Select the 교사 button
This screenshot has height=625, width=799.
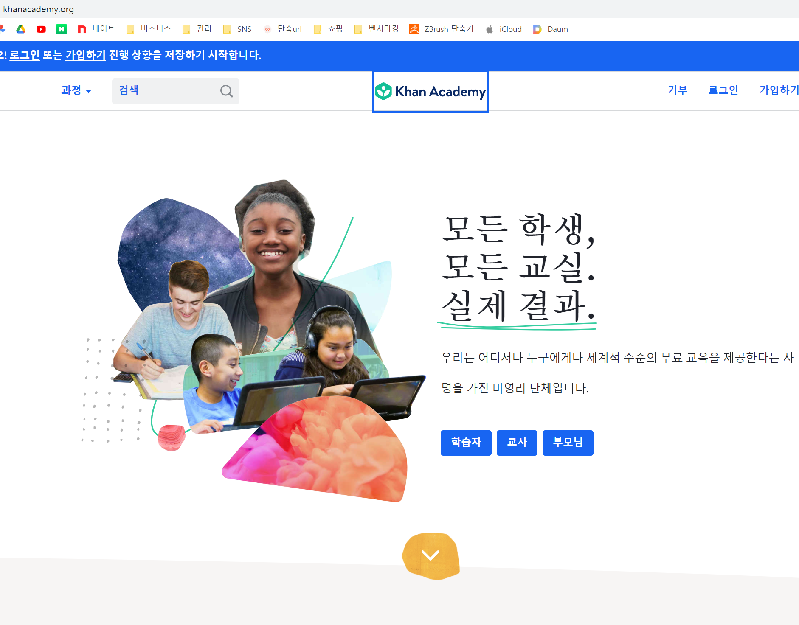[517, 443]
